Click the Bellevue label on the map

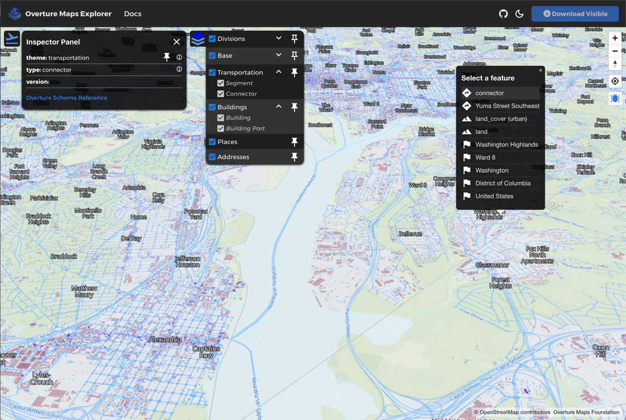pos(410,233)
